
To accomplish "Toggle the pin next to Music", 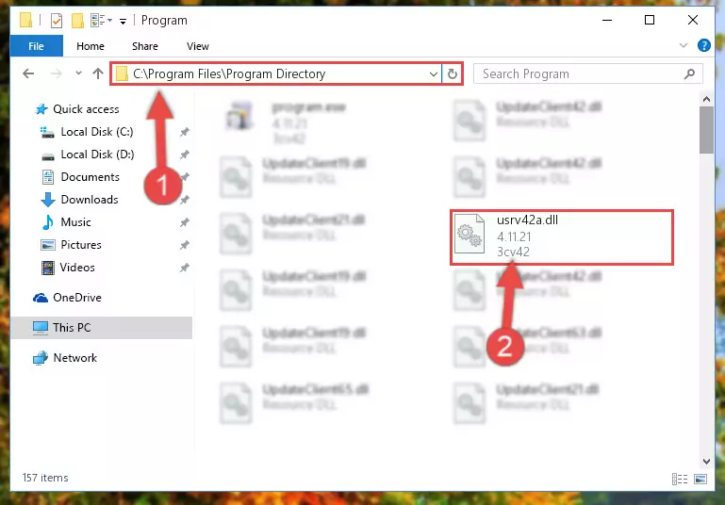I will pos(185,222).
